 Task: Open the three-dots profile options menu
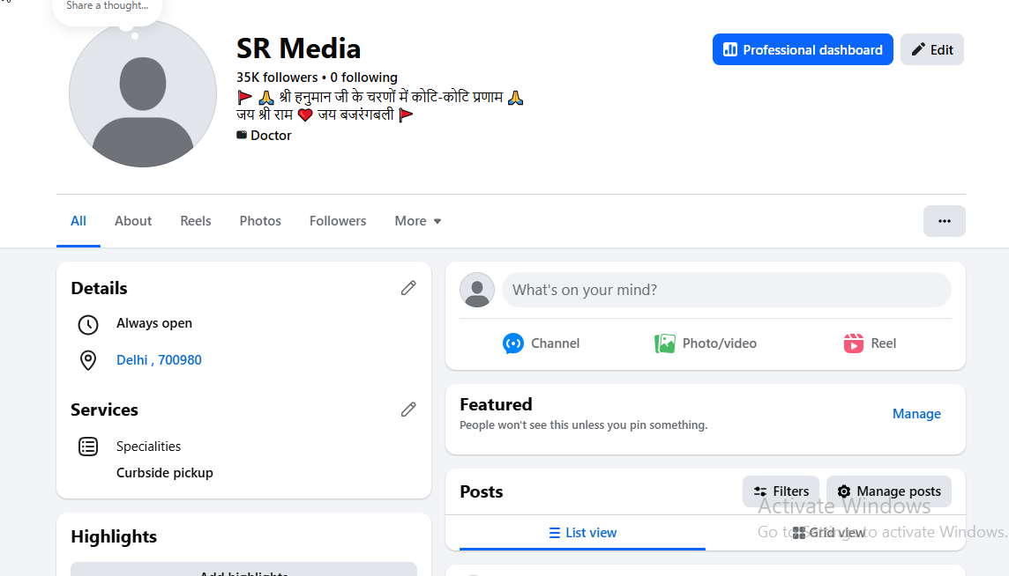click(944, 221)
